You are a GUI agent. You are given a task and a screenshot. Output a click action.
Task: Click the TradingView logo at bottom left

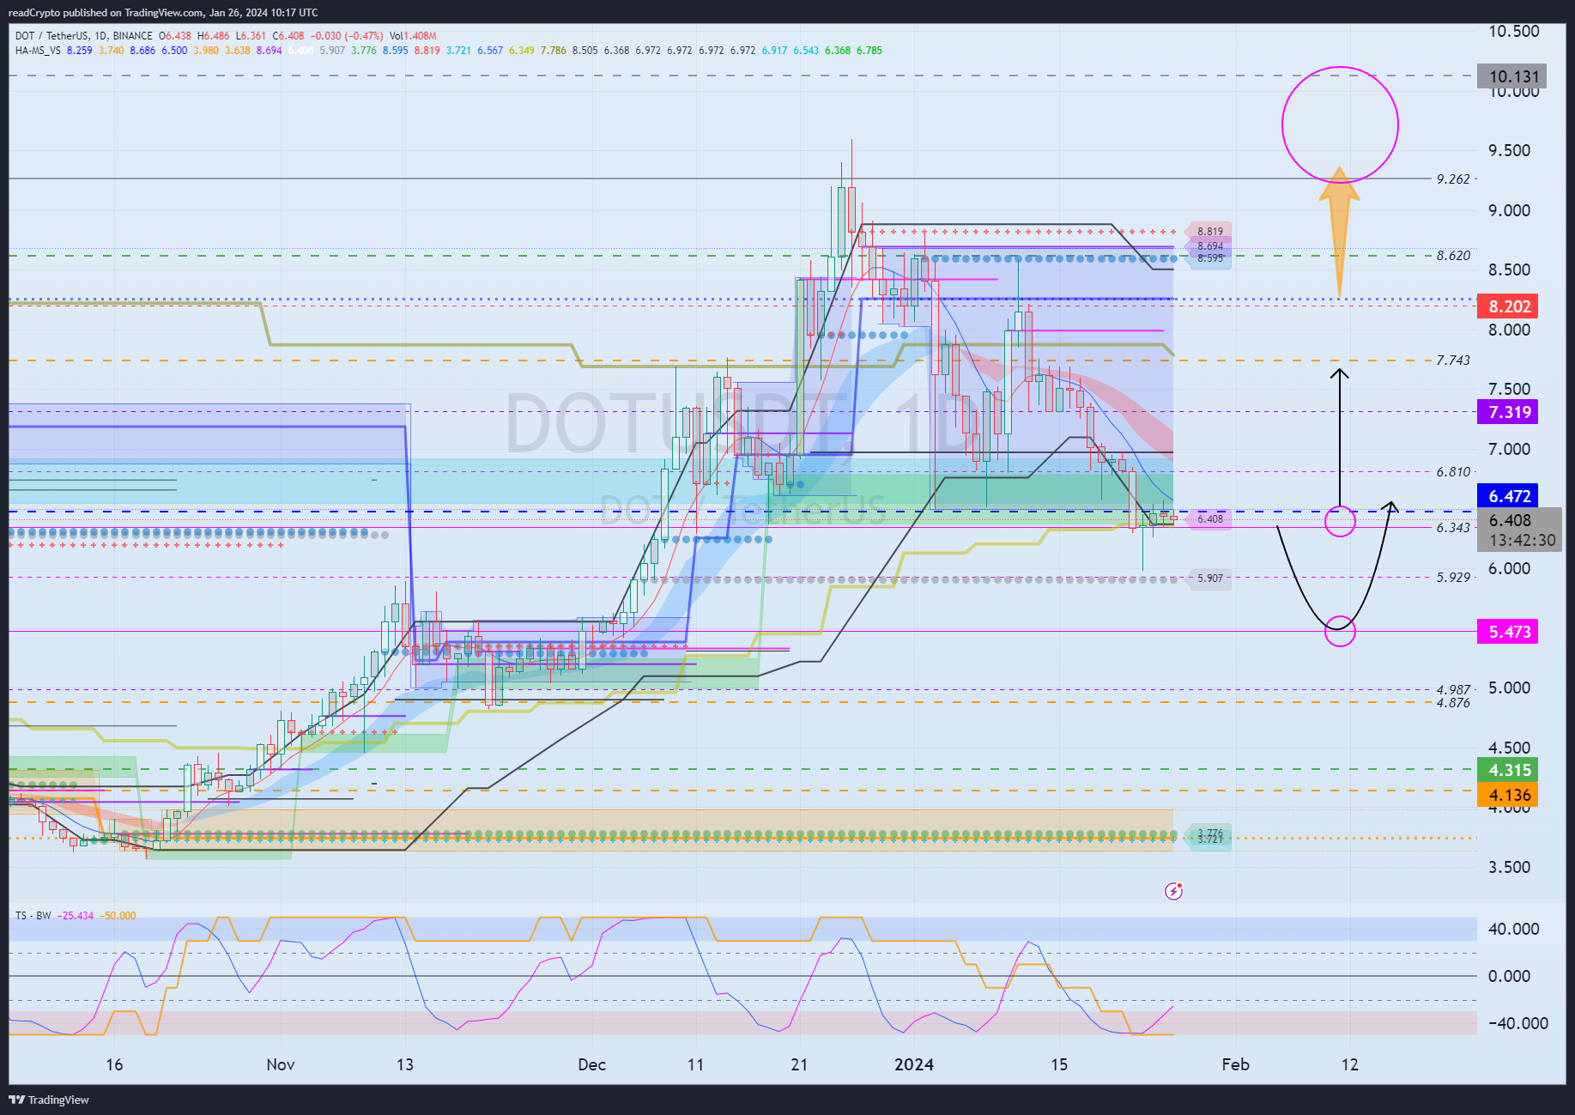[49, 1100]
